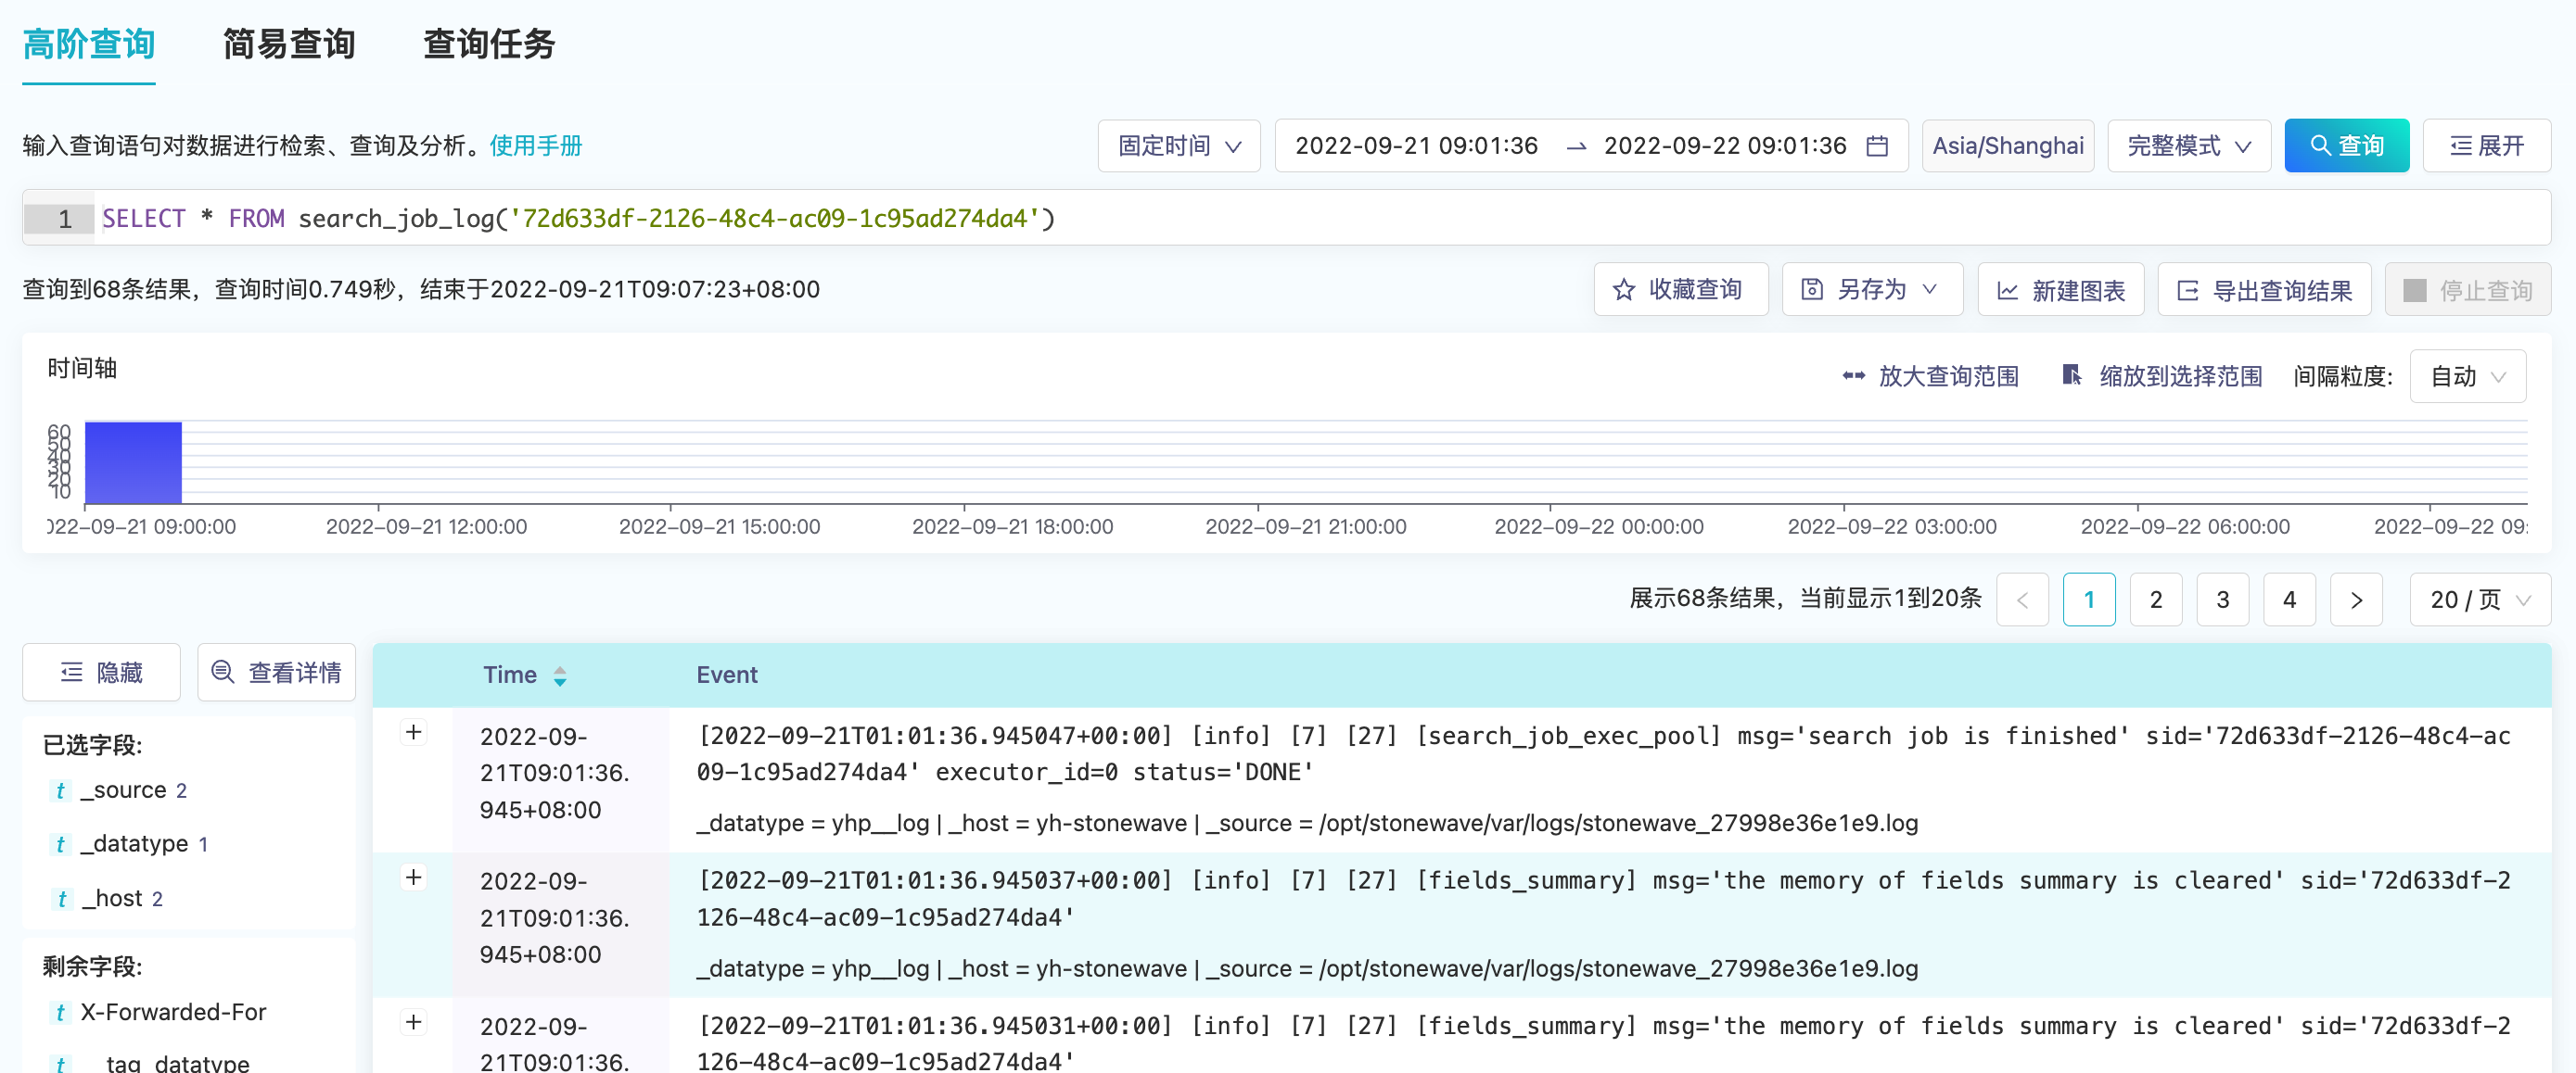Click the type icon beside _datatype
The width and height of the screenshot is (2576, 1073).
[60, 844]
